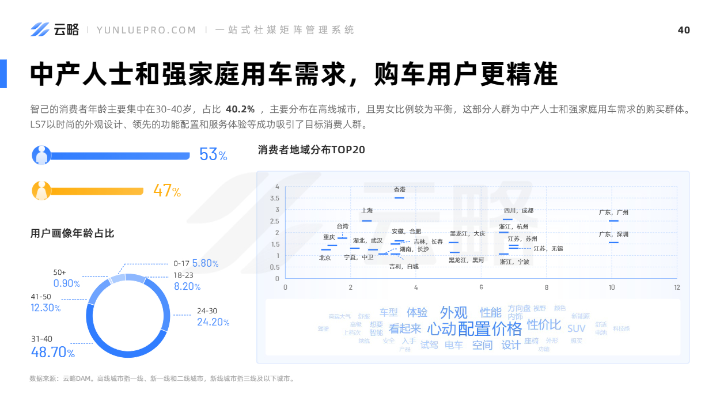Screen dimensions: 720x405
Task: Click the 四川，成都 data label
Action: point(518,211)
